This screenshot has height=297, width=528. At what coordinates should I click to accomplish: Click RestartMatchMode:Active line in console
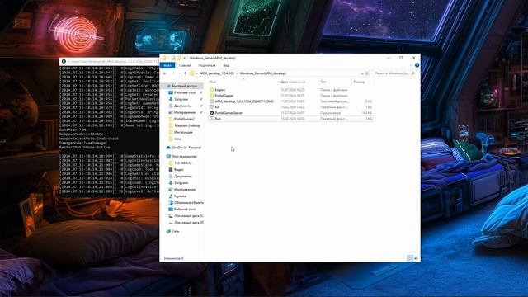(x=84, y=147)
